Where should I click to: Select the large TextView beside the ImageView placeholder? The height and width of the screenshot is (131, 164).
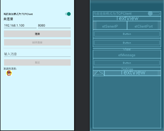pos(133,73)
